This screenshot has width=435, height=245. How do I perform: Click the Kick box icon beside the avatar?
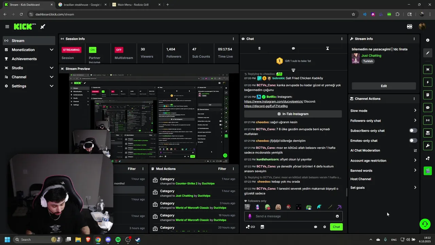410,27
